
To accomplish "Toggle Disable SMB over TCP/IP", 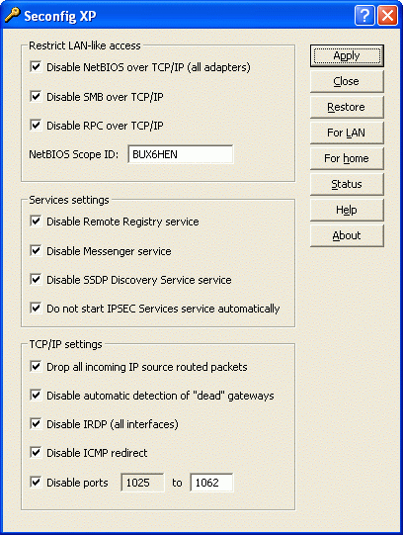I will coord(36,97).
